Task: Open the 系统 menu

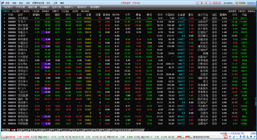Action: tap(7, 3)
